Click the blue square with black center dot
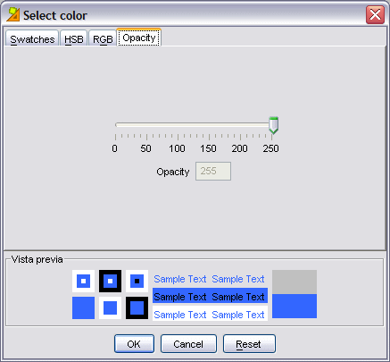The height and width of the screenshot is (362, 390). point(137,281)
